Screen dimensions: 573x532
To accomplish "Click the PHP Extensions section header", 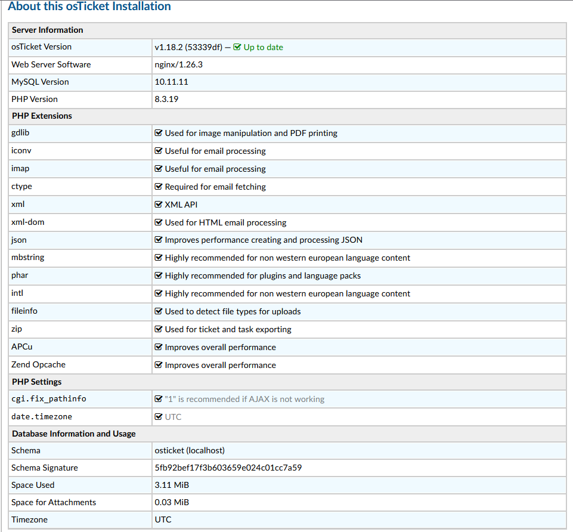I will (x=42, y=116).
